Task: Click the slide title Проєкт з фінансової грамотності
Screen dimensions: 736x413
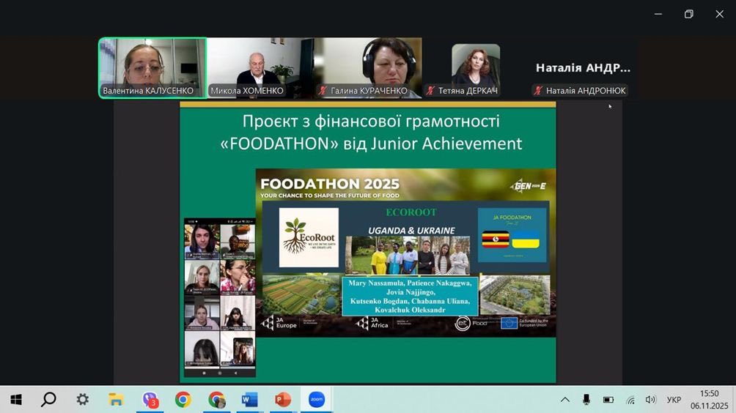Action: pos(371,122)
